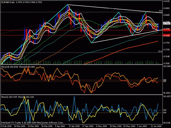Select the 10 Mar 2008 date label

[x=20, y=126]
